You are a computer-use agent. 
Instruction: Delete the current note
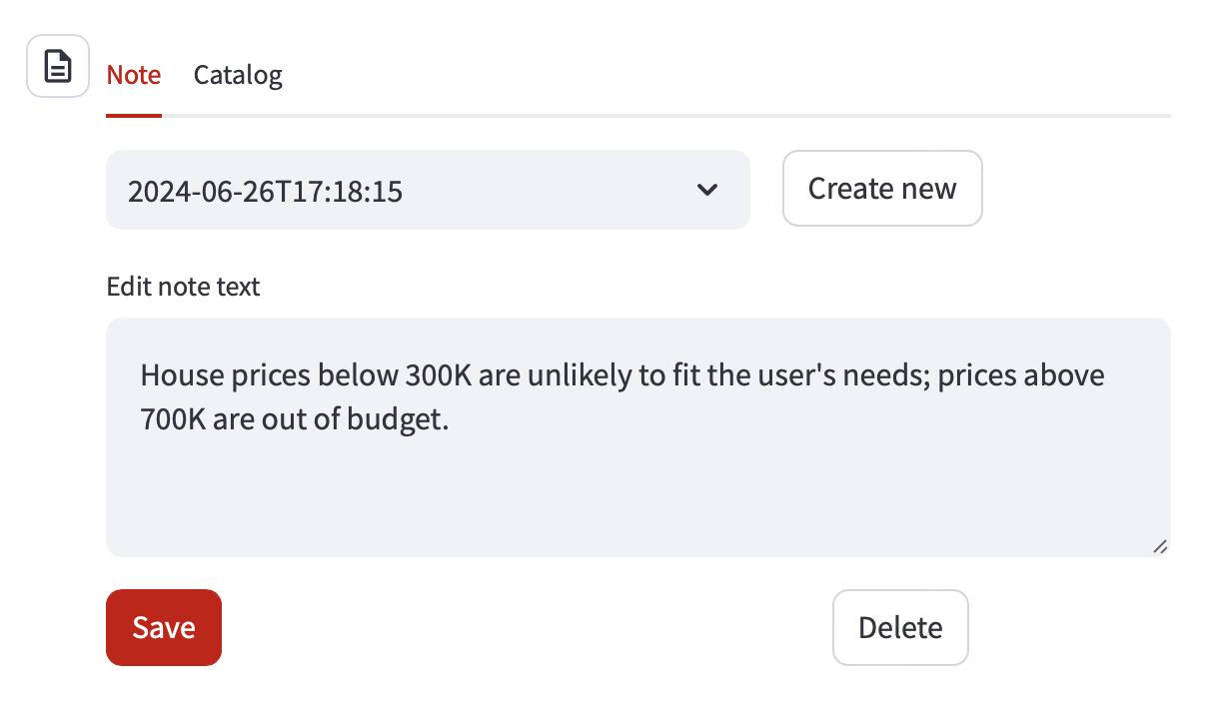[x=900, y=627]
